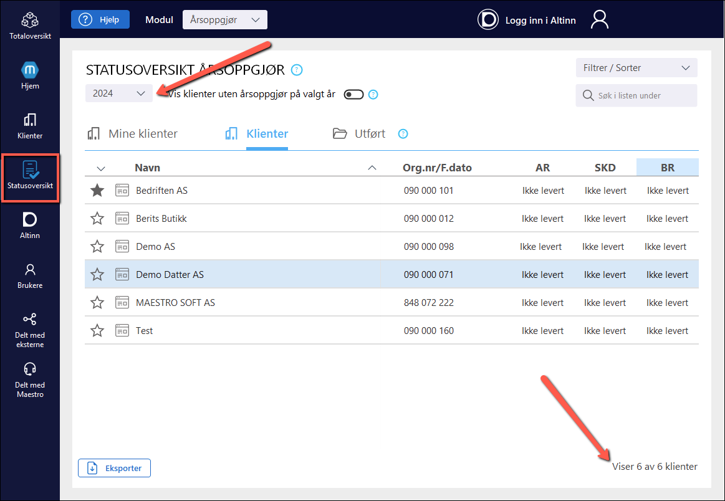
Task: Switch to the Utført tab
Action: coord(359,133)
